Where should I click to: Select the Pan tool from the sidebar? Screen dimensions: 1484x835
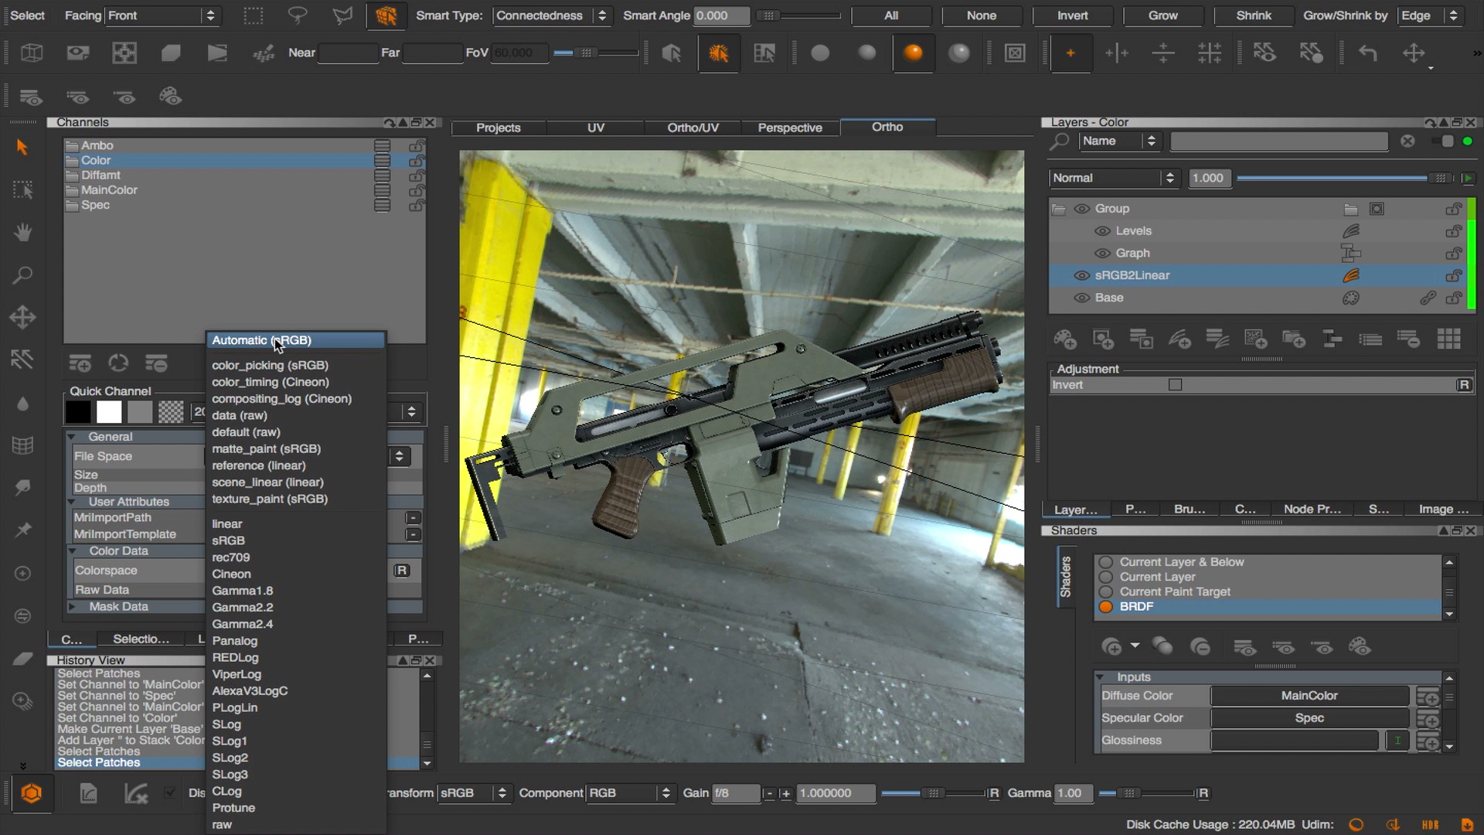(22, 233)
